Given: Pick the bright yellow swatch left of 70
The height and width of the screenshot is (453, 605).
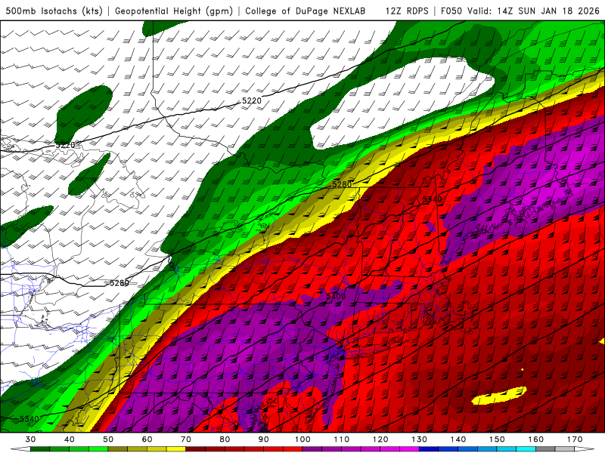Looking at the screenshot, I should (176, 449).
